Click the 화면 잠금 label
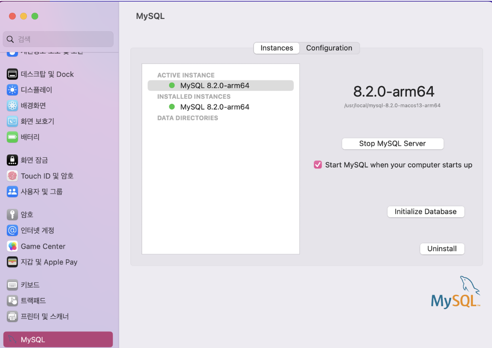This screenshot has height=348, width=492. tap(34, 160)
